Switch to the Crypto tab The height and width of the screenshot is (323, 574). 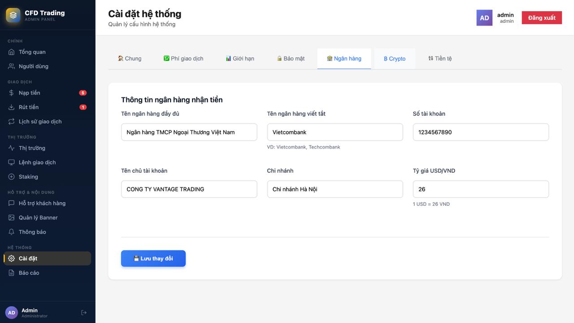coord(395,58)
